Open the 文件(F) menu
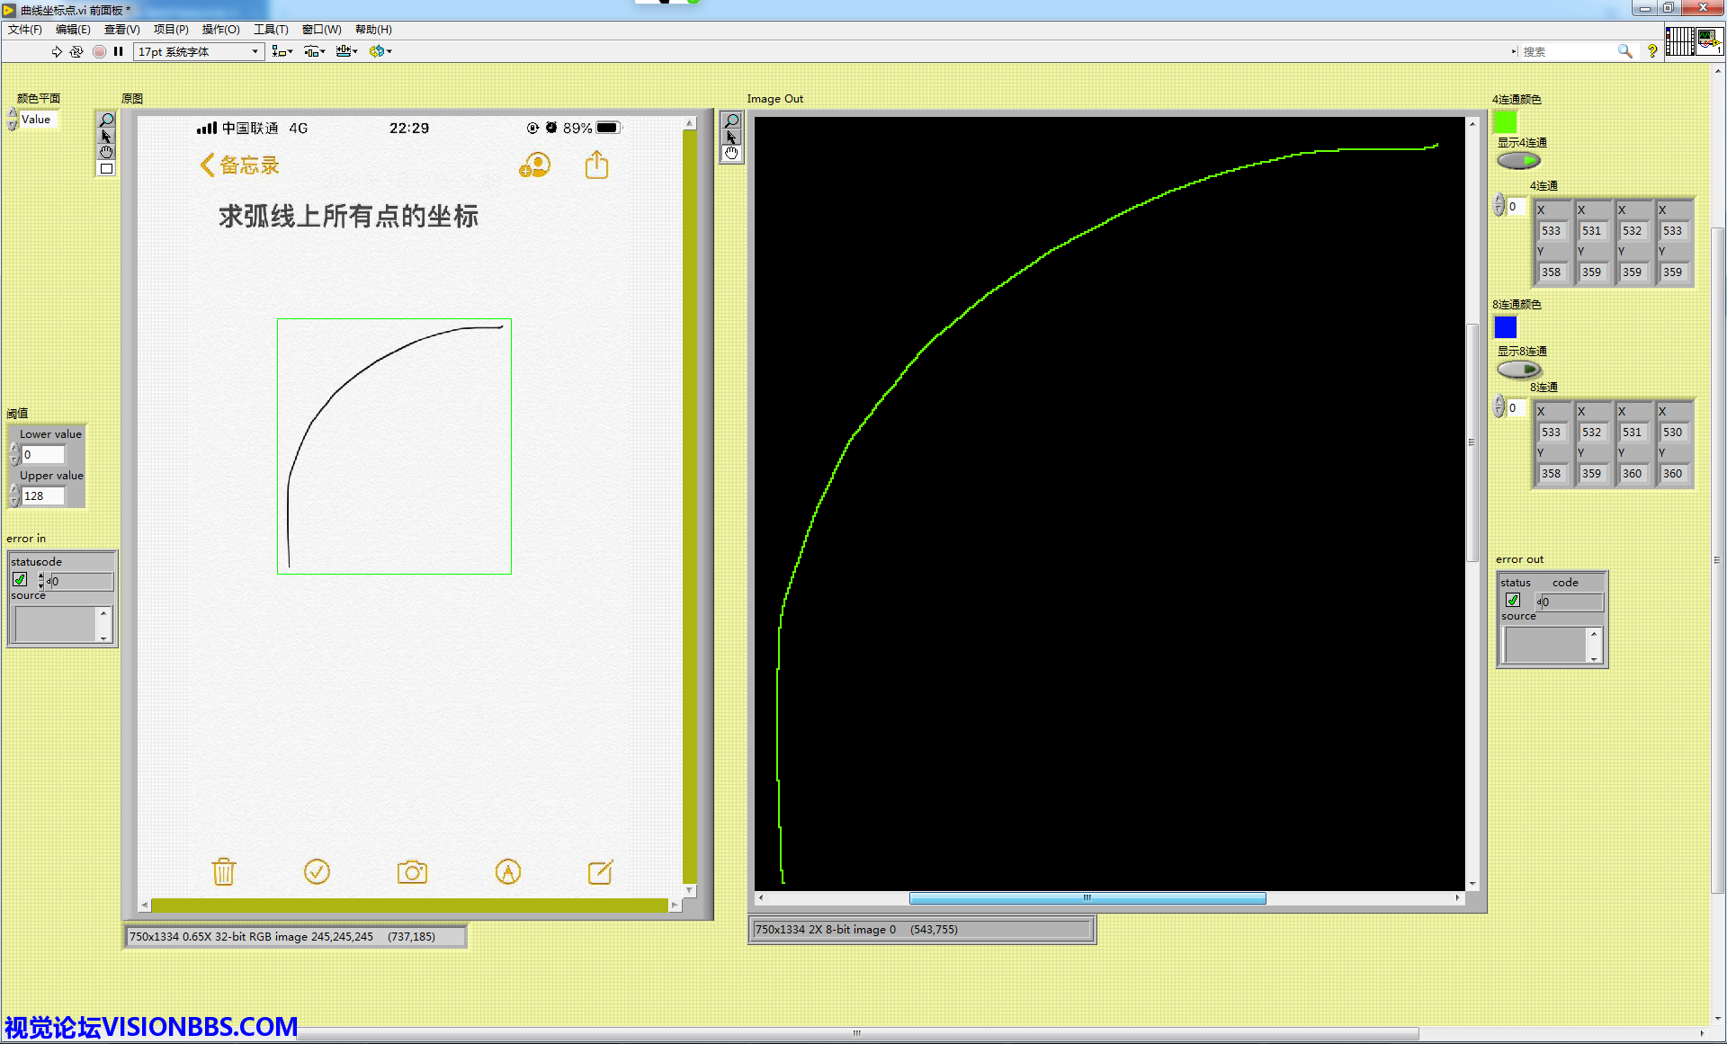The width and height of the screenshot is (1727, 1044). point(25,30)
